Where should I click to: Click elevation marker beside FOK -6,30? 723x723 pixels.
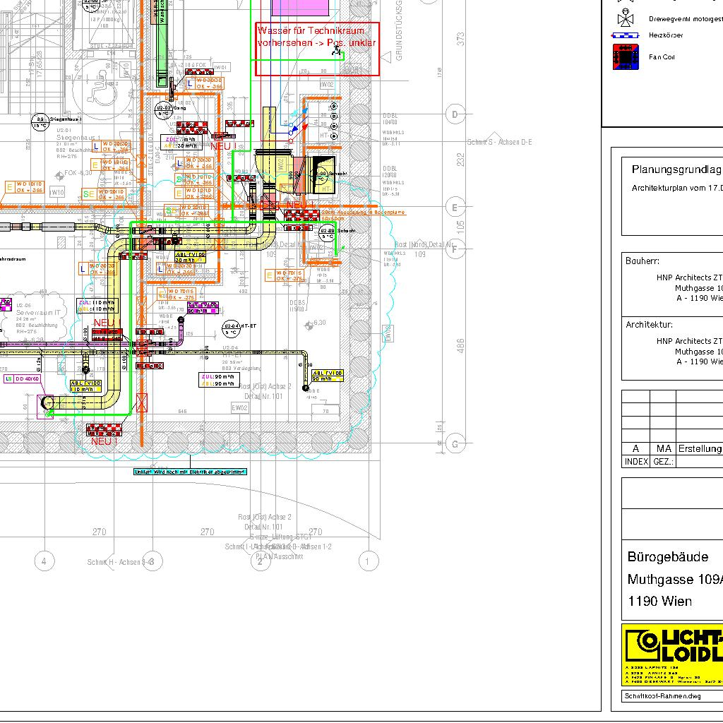tap(59, 175)
